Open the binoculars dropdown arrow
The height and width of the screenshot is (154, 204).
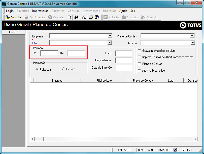80,17
